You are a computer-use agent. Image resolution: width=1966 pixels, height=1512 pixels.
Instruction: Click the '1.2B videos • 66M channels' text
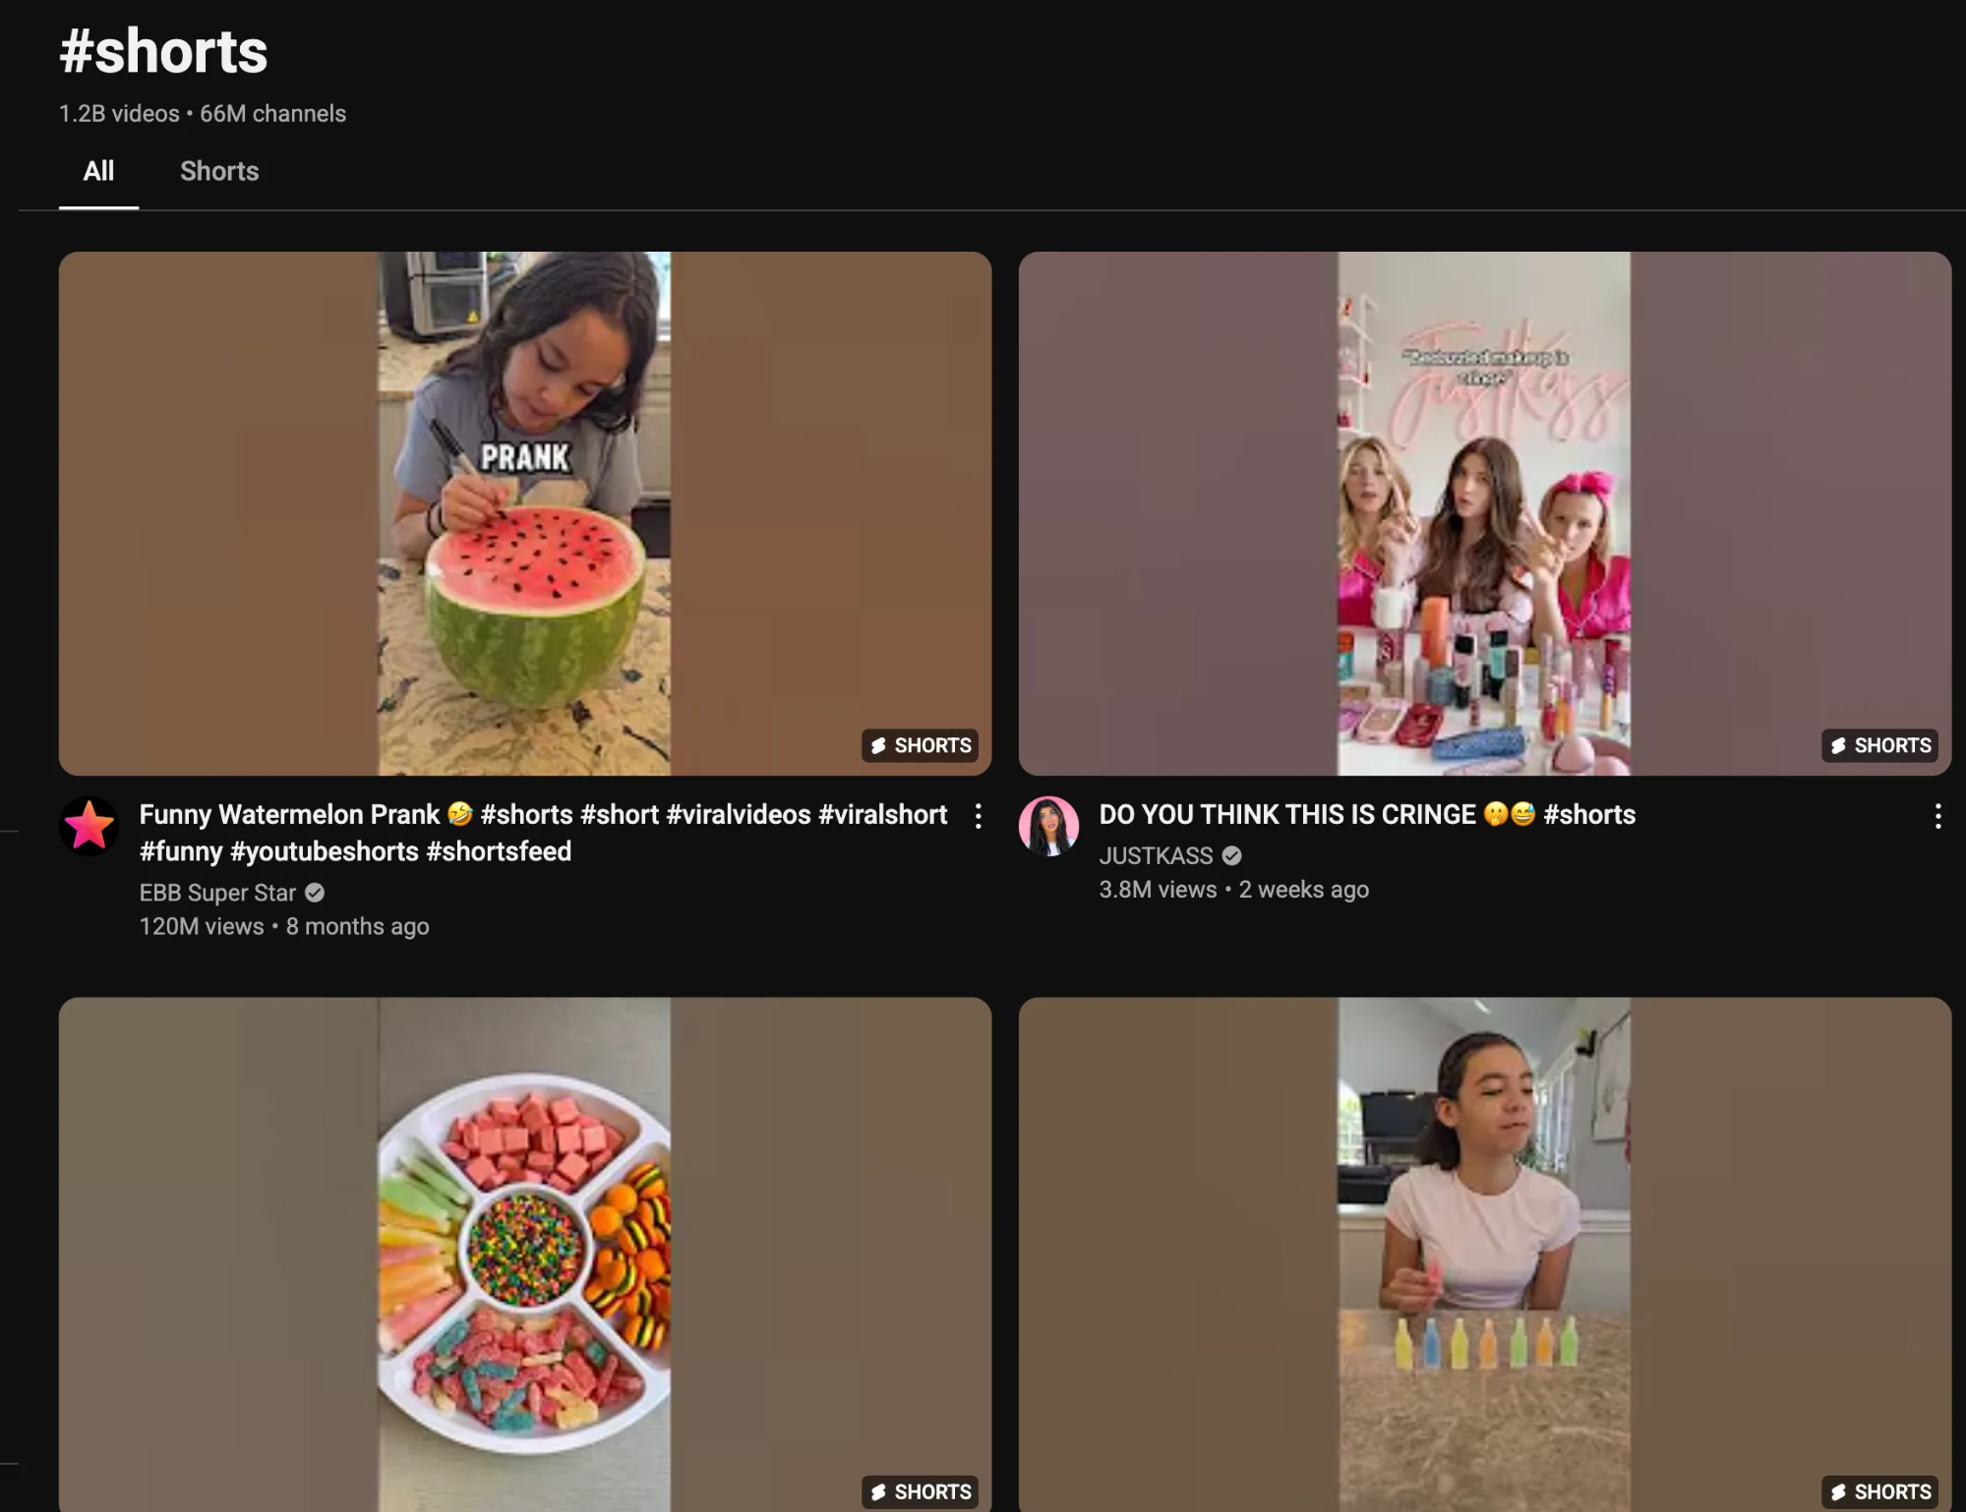coord(203,114)
